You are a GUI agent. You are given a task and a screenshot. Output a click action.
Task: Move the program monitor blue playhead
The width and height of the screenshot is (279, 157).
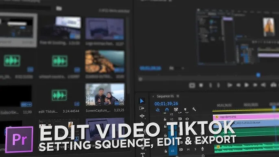258,75
